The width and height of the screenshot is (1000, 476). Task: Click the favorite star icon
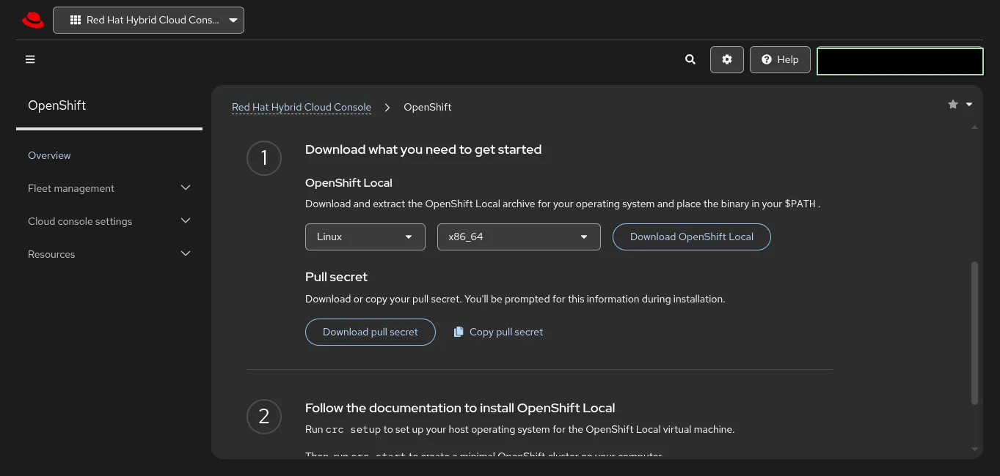[953, 104]
